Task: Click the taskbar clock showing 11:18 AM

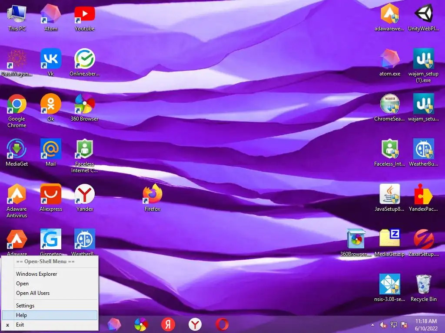Action: pyautogui.click(x=426, y=325)
